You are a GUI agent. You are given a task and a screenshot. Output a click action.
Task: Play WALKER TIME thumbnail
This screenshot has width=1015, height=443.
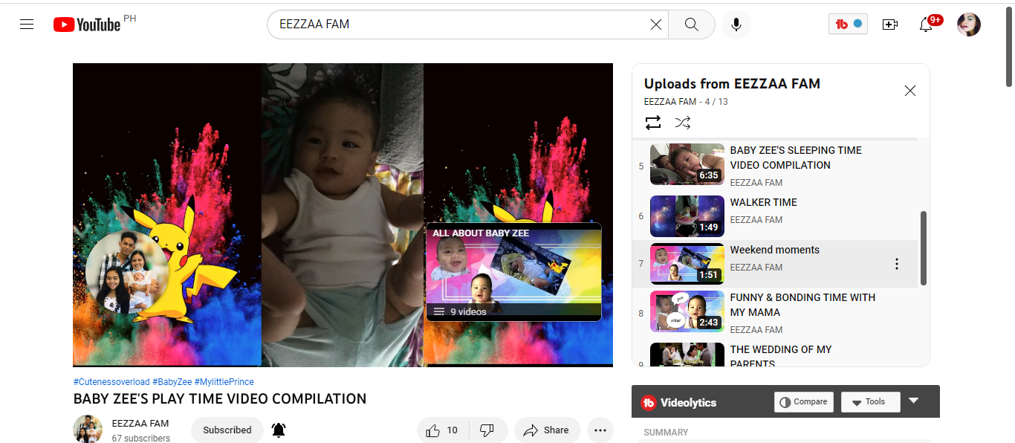pyautogui.click(x=687, y=216)
